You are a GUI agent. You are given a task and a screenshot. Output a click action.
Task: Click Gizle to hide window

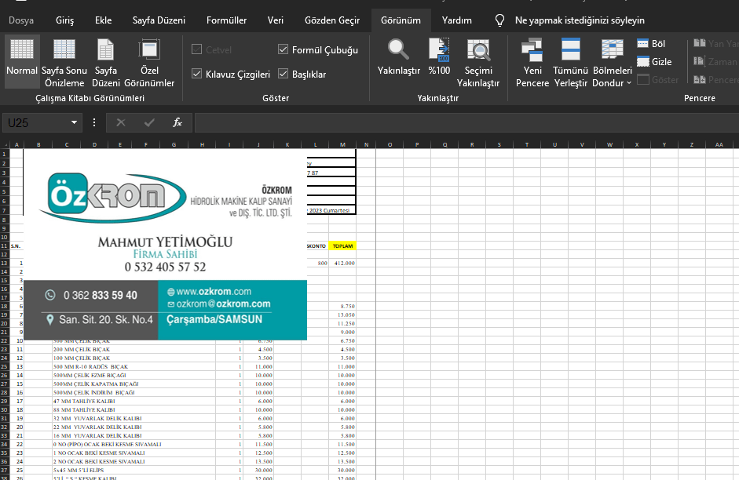tap(654, 62)
